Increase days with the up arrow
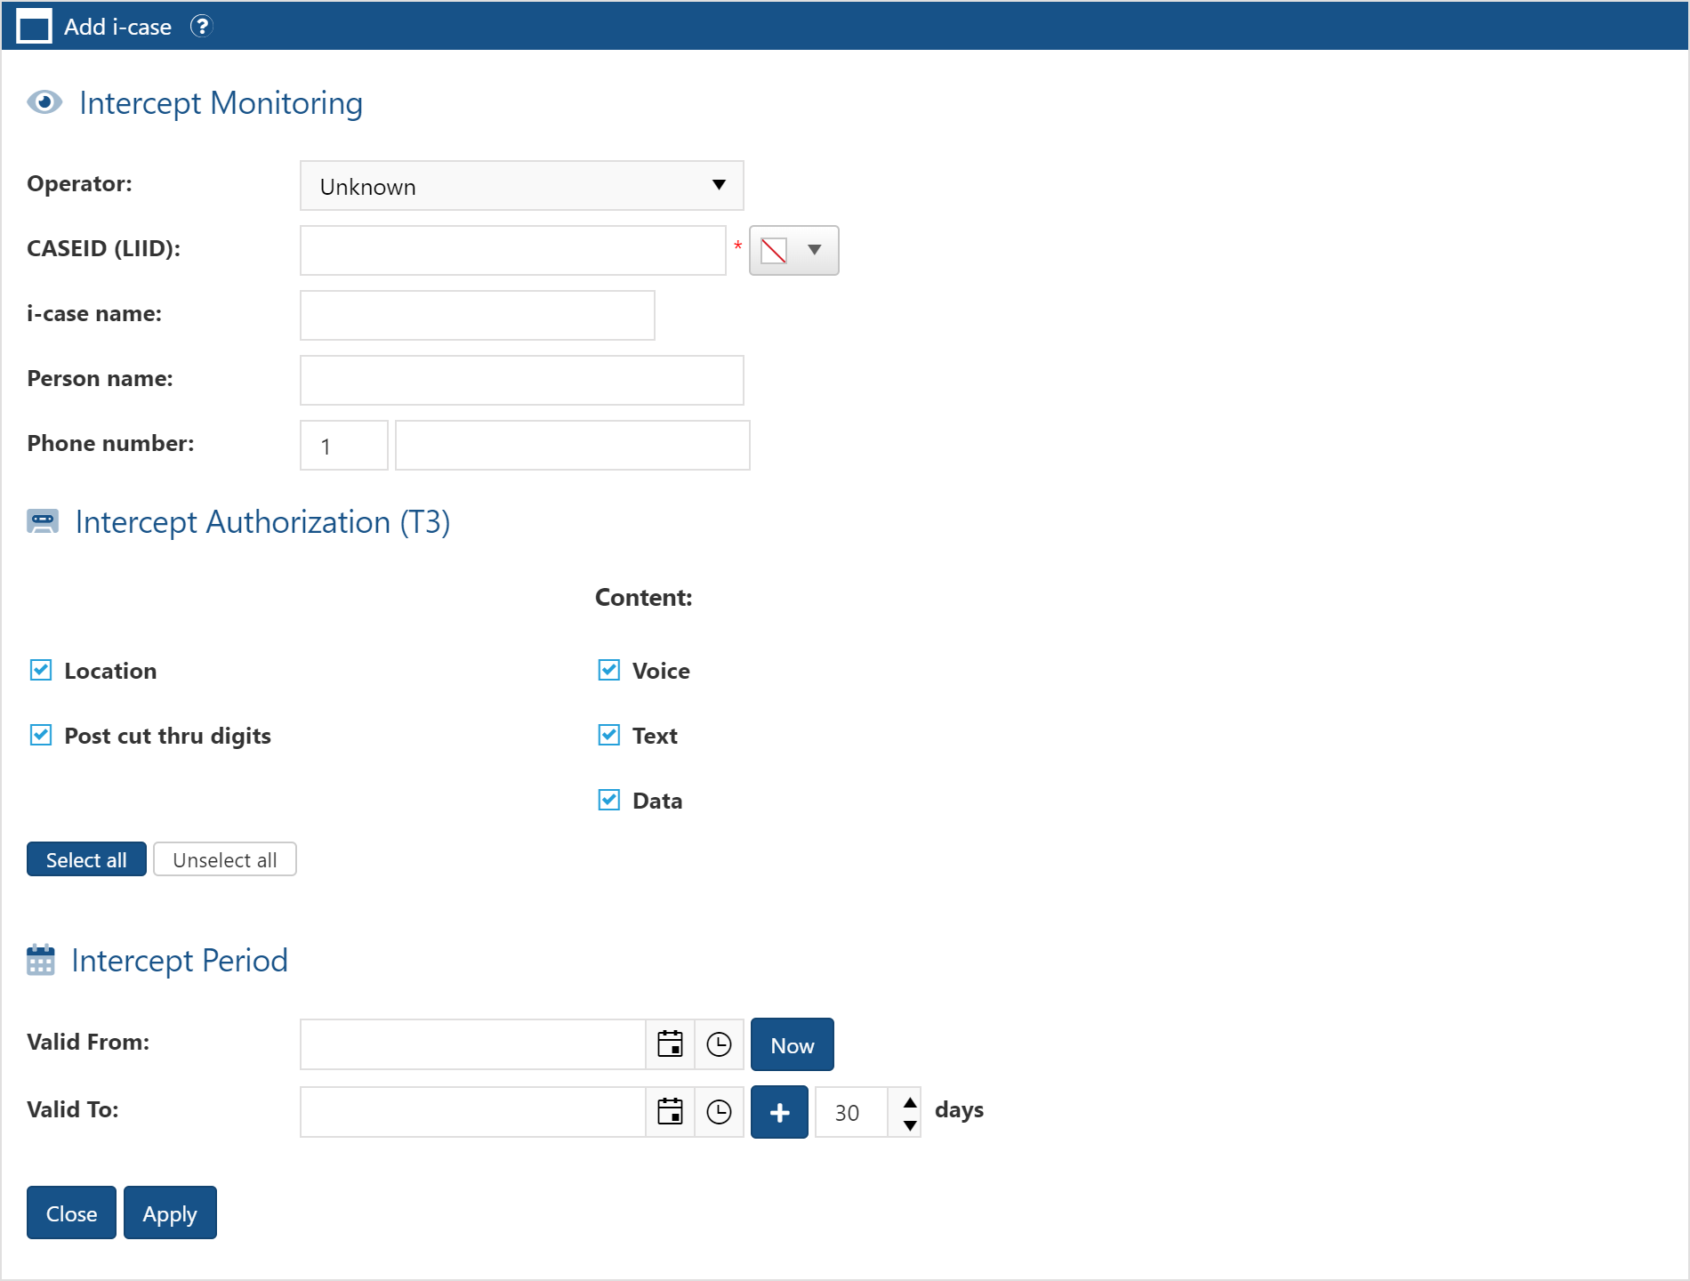The height and width of the screenshot is (1281, 1690). (x=909, y=1102)
